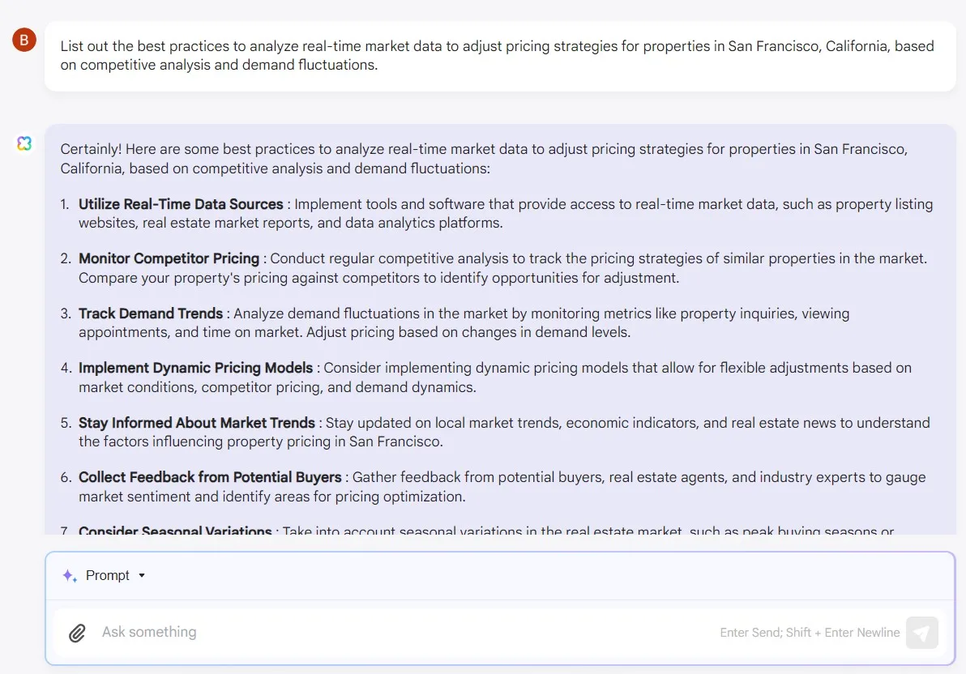The width and height of the screenshot is (966, 674).
Task: Click the 'Track Demand Trends' heading
Action: pyautogui.click(x=151, y=314)
